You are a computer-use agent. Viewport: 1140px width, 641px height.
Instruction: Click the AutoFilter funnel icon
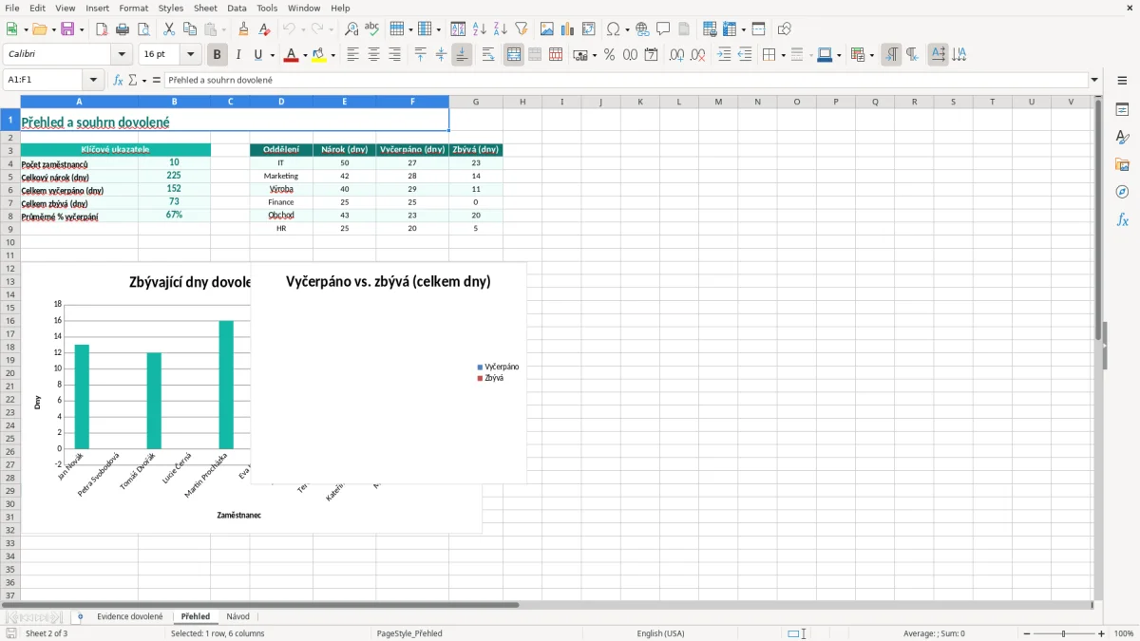pyautogui.click(x=522, y=29)
